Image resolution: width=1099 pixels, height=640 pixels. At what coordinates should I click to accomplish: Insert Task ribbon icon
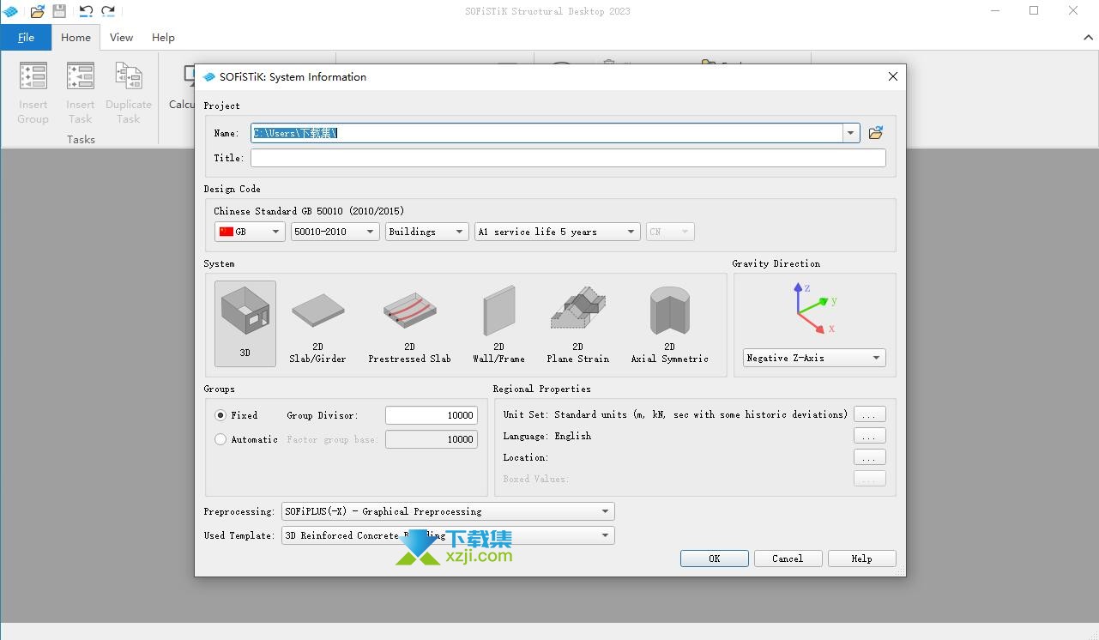tap(80, 94)
